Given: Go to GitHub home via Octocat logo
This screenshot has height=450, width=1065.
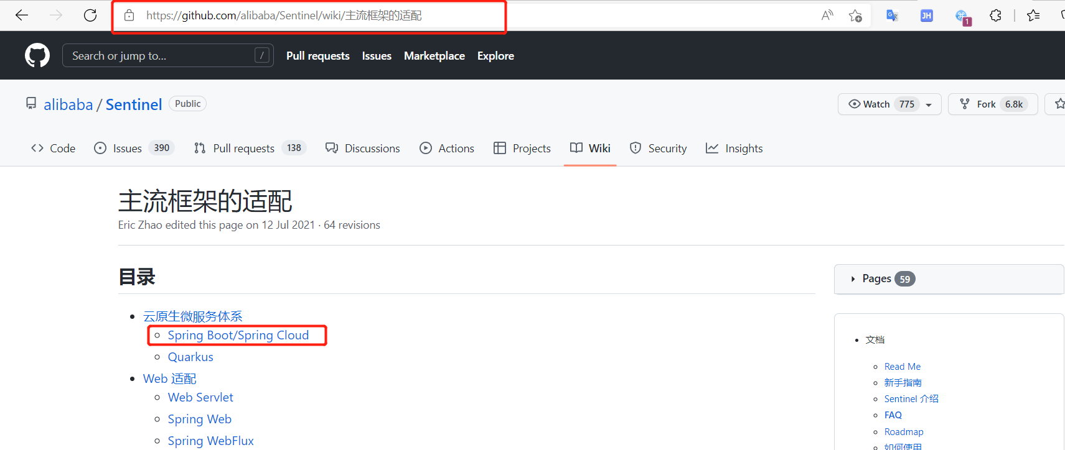Looking at the screenshot, I should click(37, 55).
